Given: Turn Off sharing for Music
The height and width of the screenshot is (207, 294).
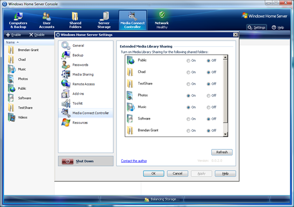Looking at the screenshot, I should (x=208, y=107).
